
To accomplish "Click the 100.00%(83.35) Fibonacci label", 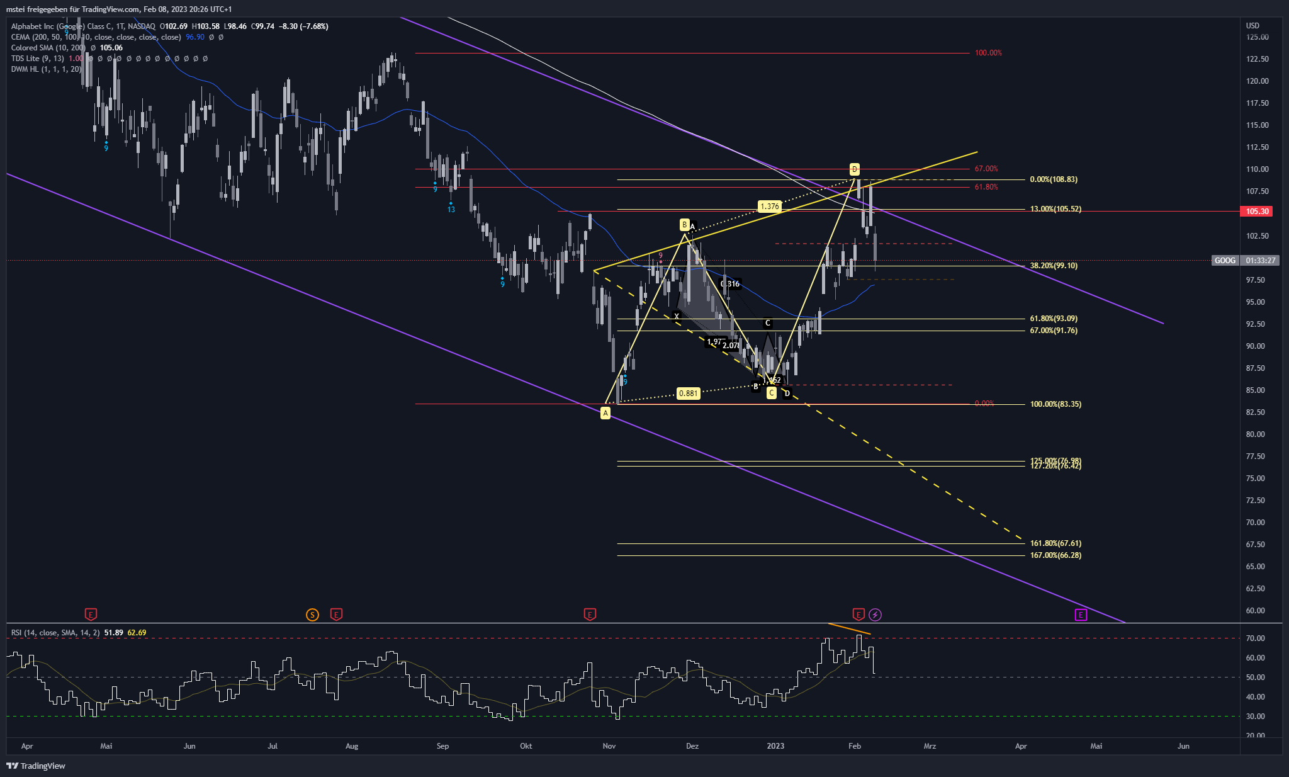I will pos(1055,404).
